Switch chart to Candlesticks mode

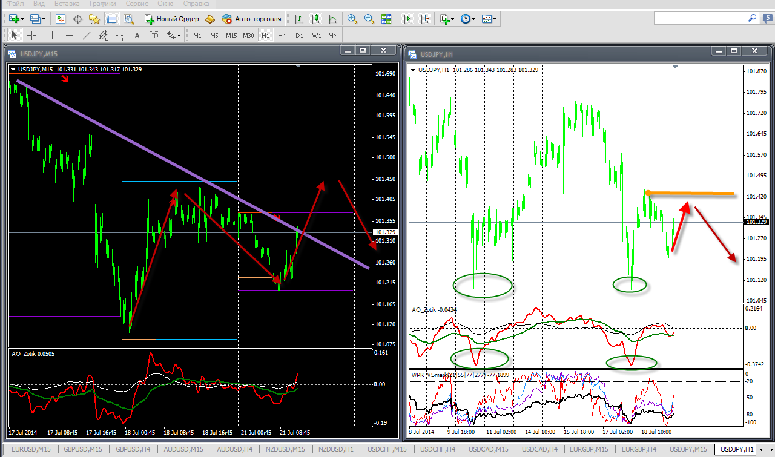point(315,19)
